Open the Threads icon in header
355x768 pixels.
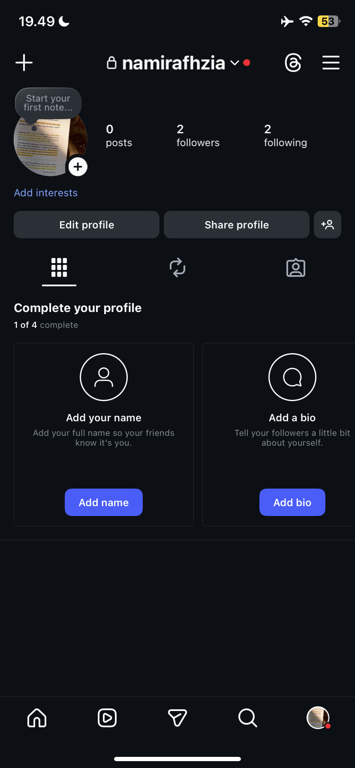click(293, 63)
